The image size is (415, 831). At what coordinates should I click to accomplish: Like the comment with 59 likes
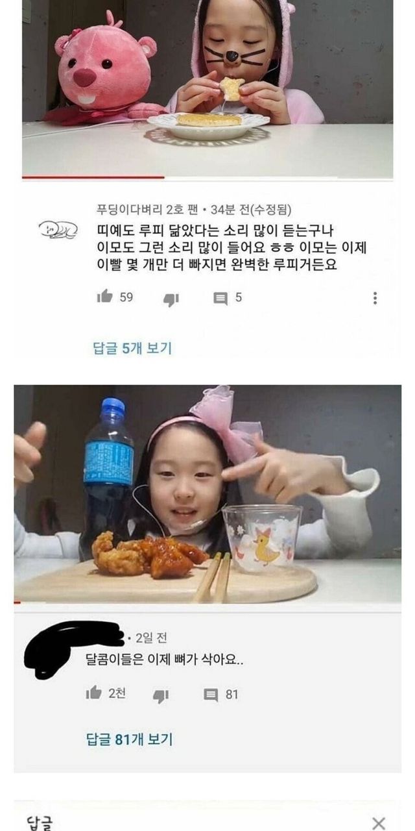click(x=104, y=297)
